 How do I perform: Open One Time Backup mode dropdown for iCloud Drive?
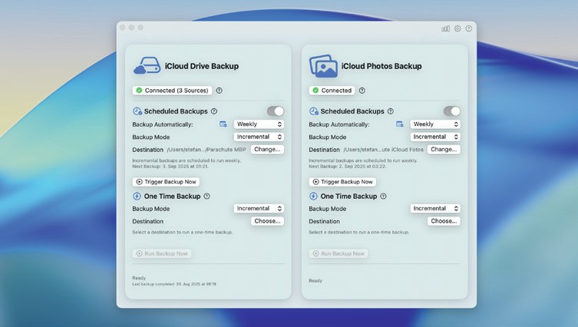[259, 209]
